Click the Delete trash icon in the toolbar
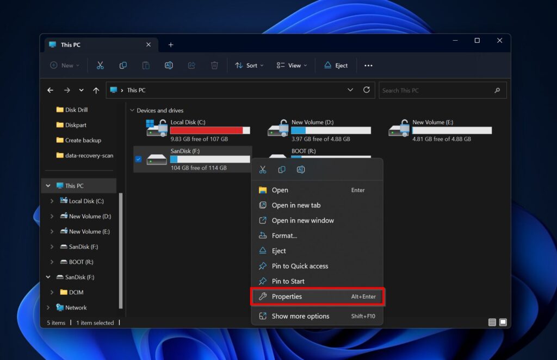 pos(214,65)
